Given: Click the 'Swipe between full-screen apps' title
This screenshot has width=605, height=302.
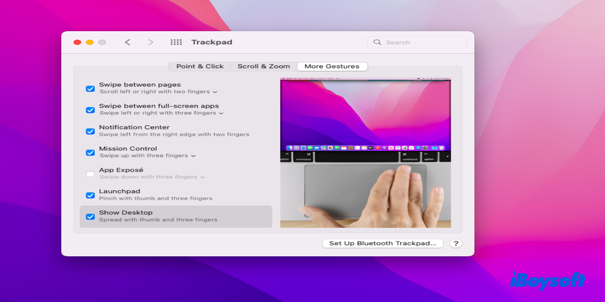Looking at the screenshot, I should tap(159, 106).
